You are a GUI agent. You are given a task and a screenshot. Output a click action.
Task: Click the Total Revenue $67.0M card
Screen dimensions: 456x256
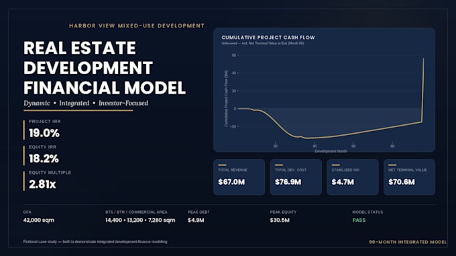[x=239, y=177]
